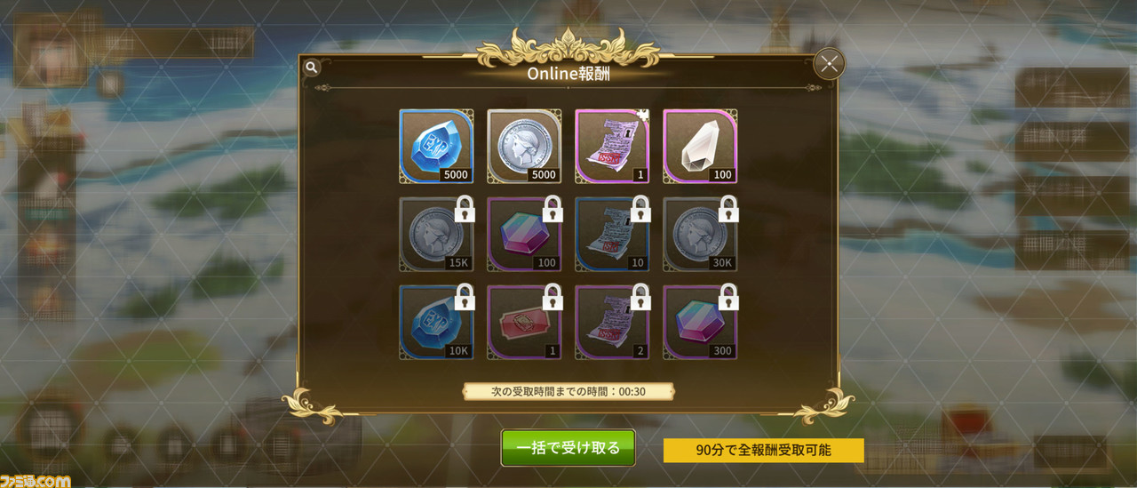Tap the locked purple gem 100 reward
1137x488 pixels.
pos(524,235)
